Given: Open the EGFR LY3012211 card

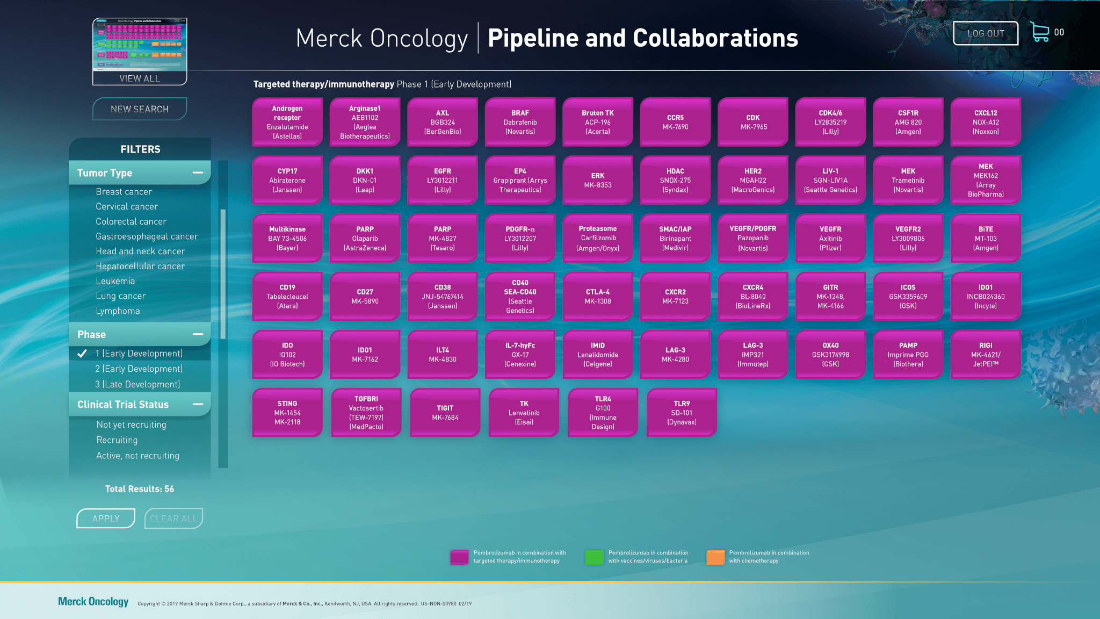Looking at the screenshot, I should click(443, 180).
